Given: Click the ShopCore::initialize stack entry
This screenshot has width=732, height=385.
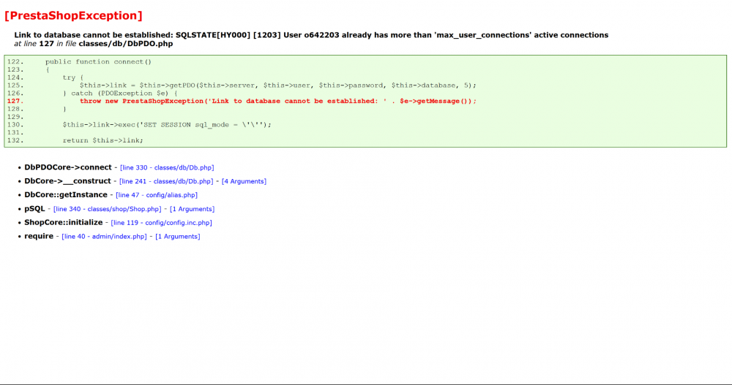Looking at the screenshot, I should 64,222.
